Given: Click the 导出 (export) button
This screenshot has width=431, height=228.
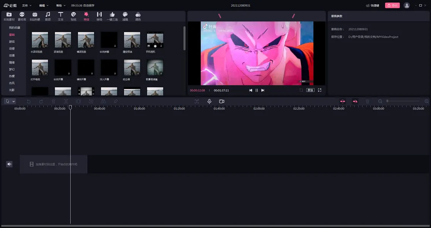Looking at the screenshot, I should (x=392, y=5).
